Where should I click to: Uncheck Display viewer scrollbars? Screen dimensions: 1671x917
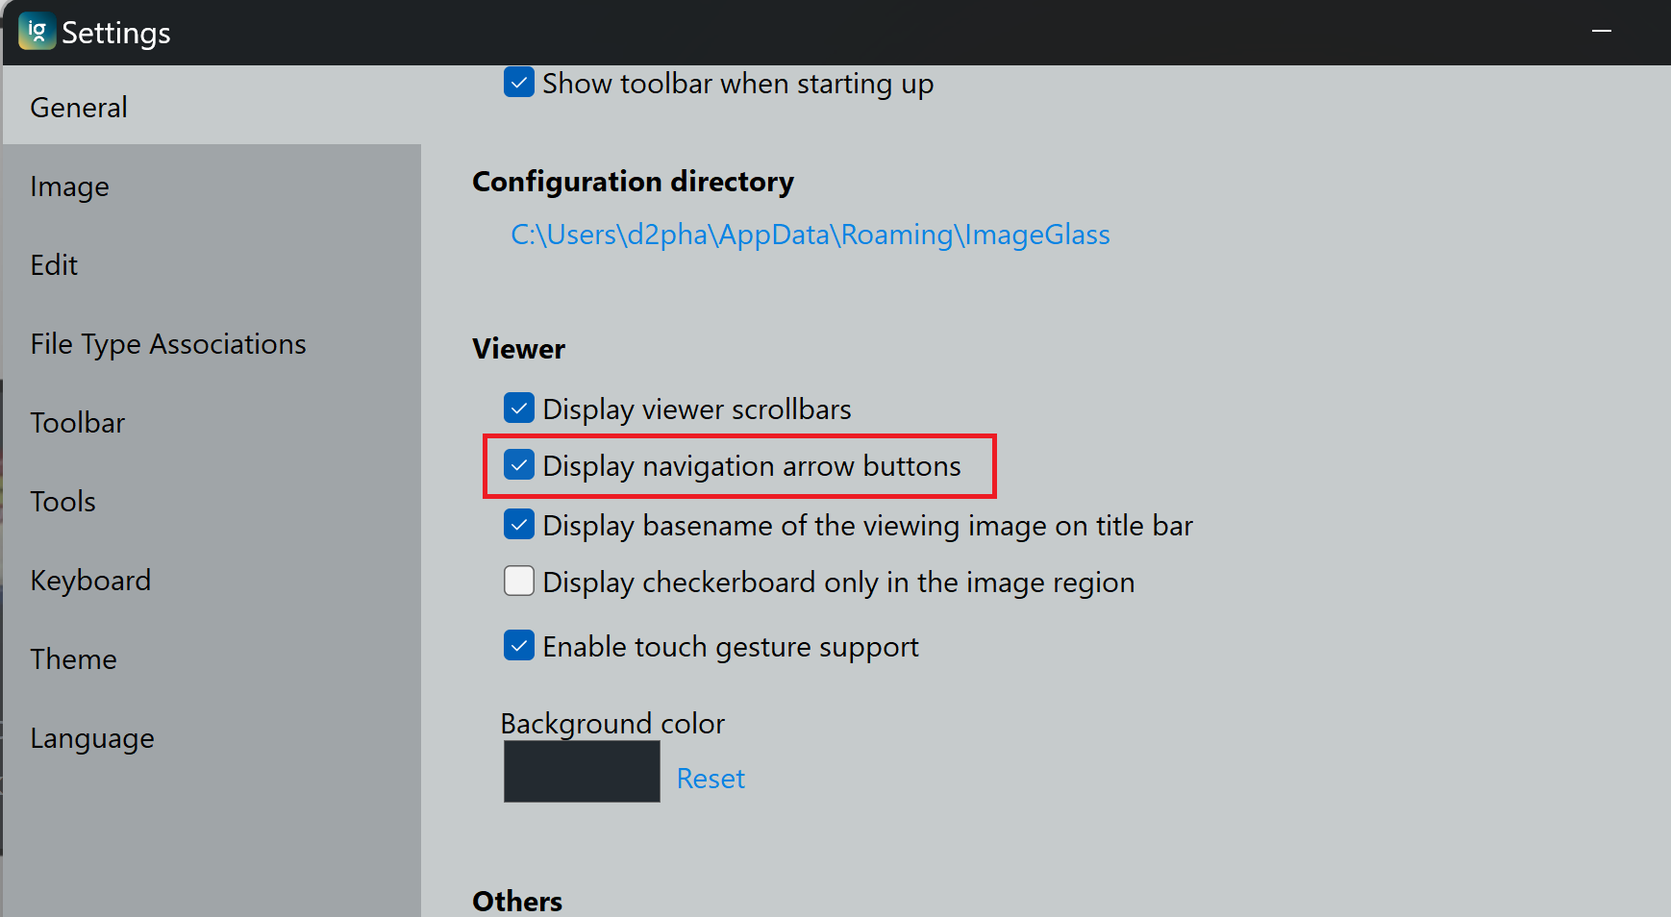pos(518,408)
